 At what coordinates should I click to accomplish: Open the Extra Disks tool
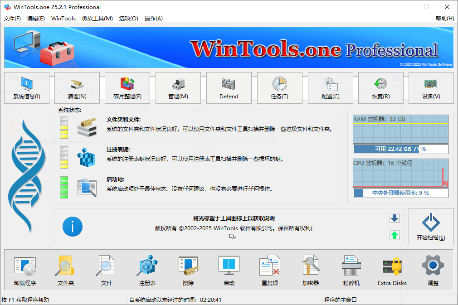(x=391, y=270)
